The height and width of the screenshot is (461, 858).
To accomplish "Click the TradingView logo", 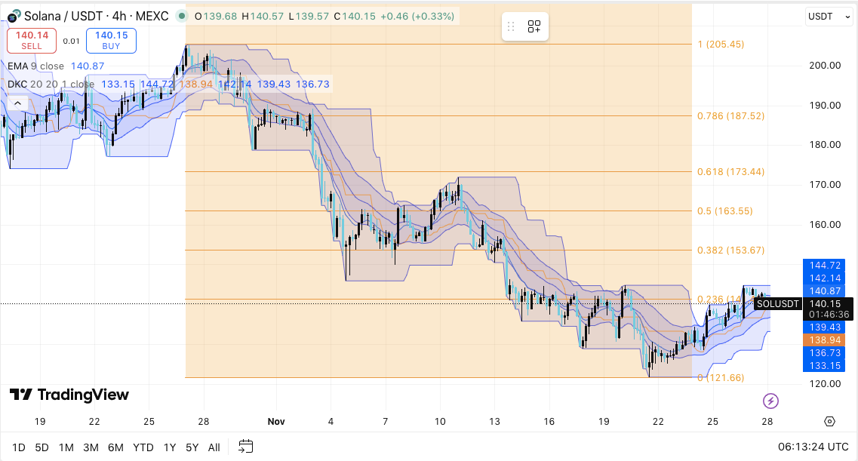I will tap(69, 395).
